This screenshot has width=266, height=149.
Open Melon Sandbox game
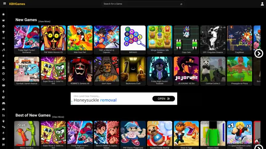[27, 135]
